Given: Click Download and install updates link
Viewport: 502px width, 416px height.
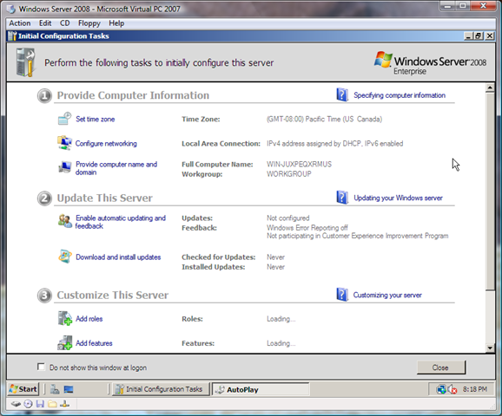Looking at the screenshot, I should tap(118, 257).
